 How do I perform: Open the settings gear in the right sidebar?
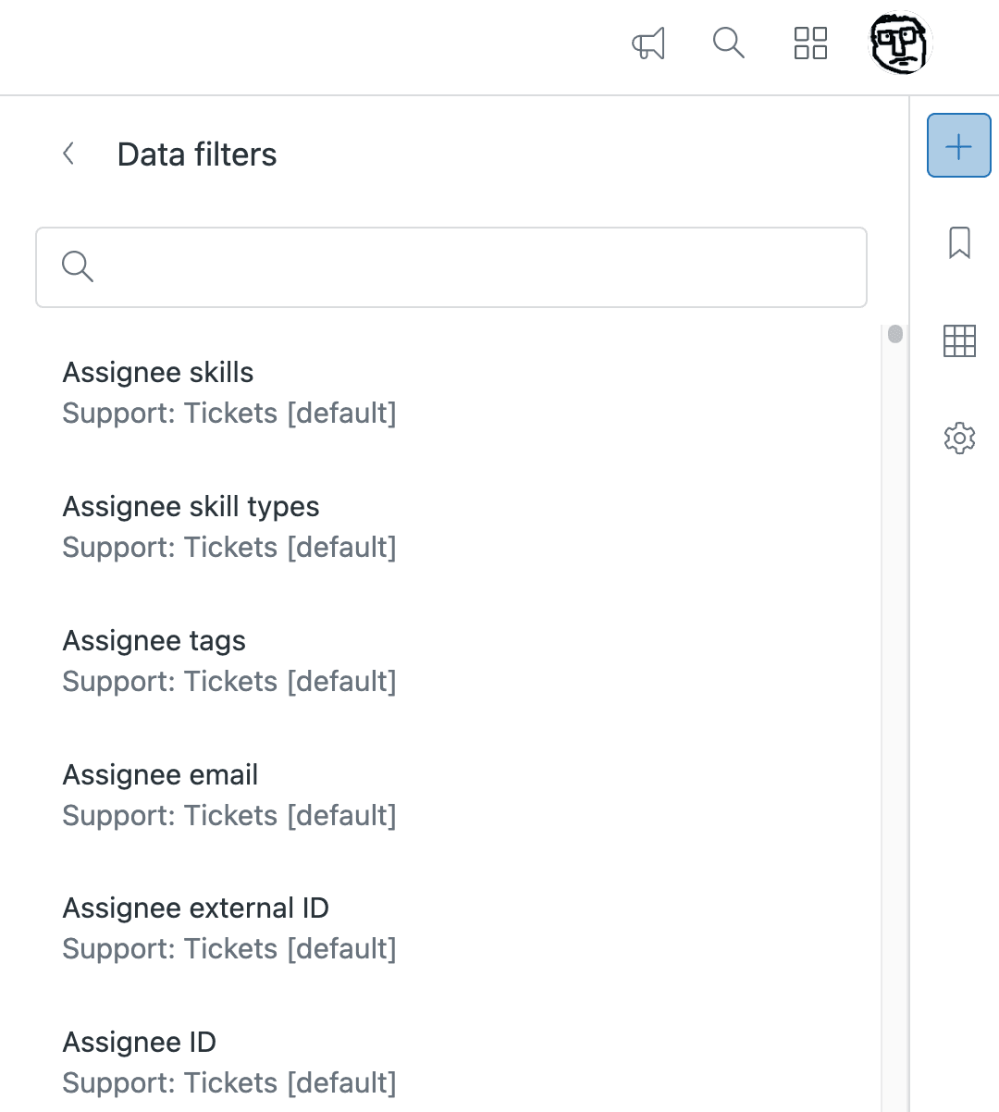click(959, 439)
